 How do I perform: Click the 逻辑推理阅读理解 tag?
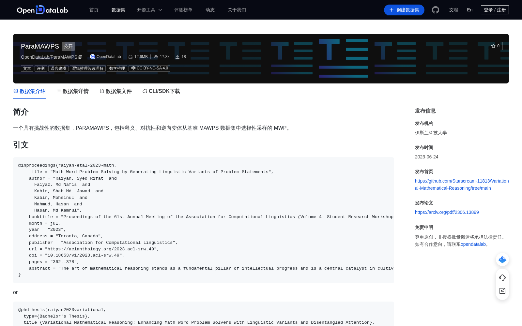click(x=88, y=68)
